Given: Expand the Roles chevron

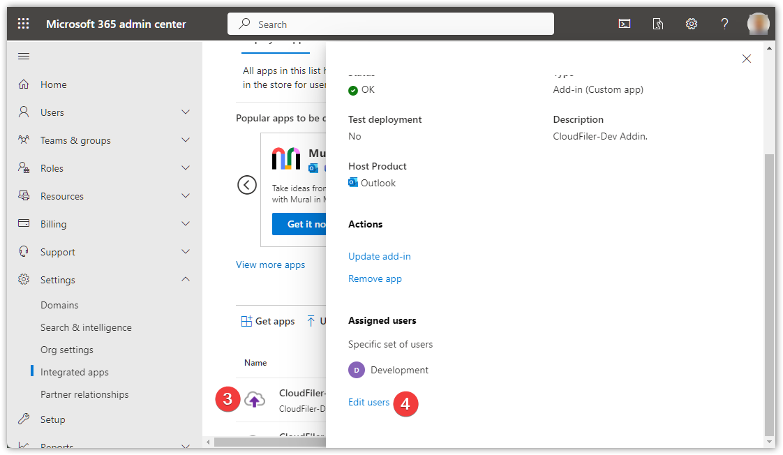Looking at the screenshot, I should [185, 167].
